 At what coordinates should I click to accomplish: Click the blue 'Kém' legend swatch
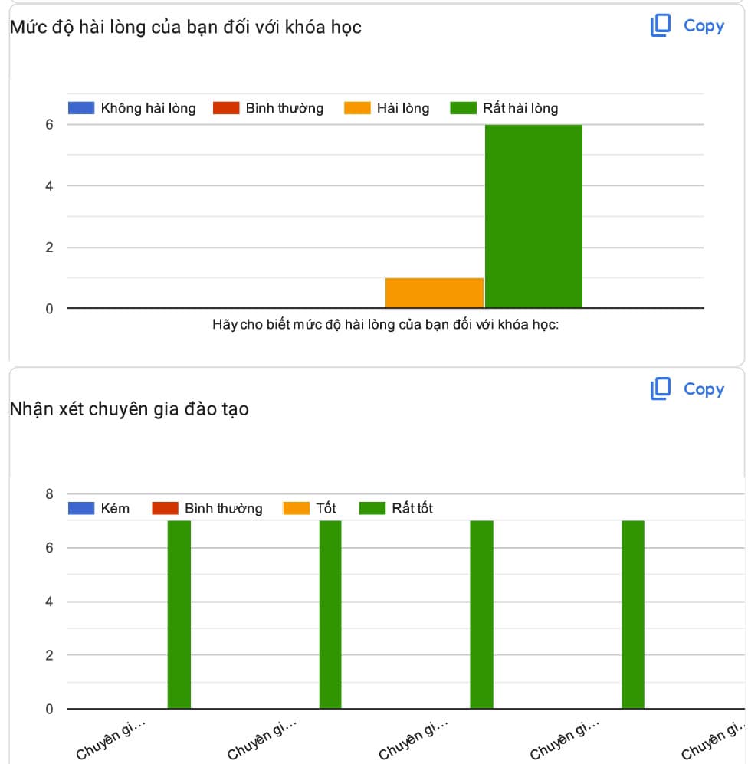tap(80, 508)
